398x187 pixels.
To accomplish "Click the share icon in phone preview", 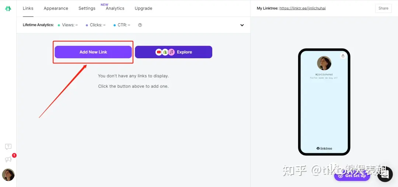I will pyautogui.click(x=343, y=56).
